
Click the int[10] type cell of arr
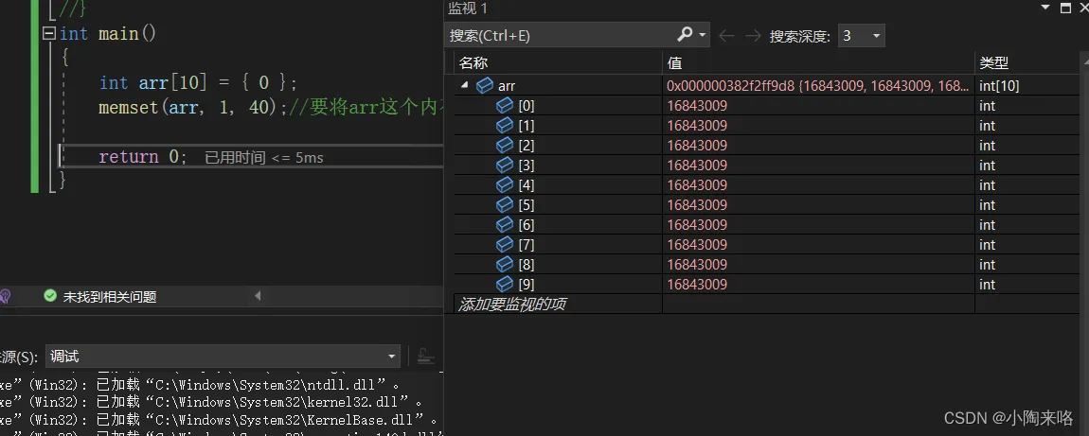tap(999, 86)
